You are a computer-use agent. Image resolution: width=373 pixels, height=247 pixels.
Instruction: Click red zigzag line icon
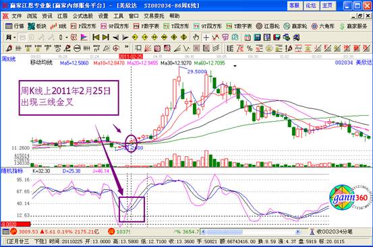[x=216, y=37]
